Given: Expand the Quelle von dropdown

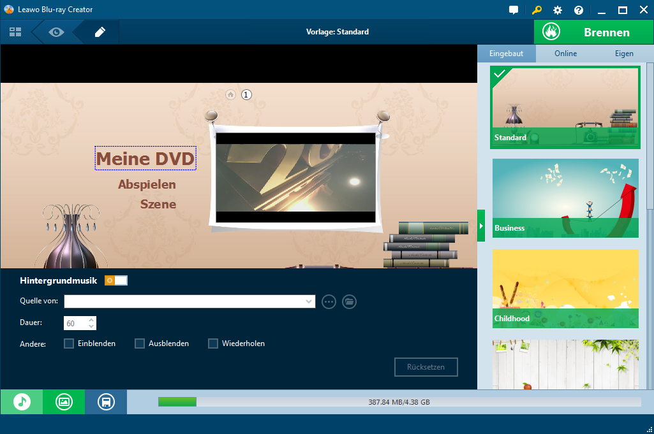Looking at the screenshot, I should coord(309,301).
